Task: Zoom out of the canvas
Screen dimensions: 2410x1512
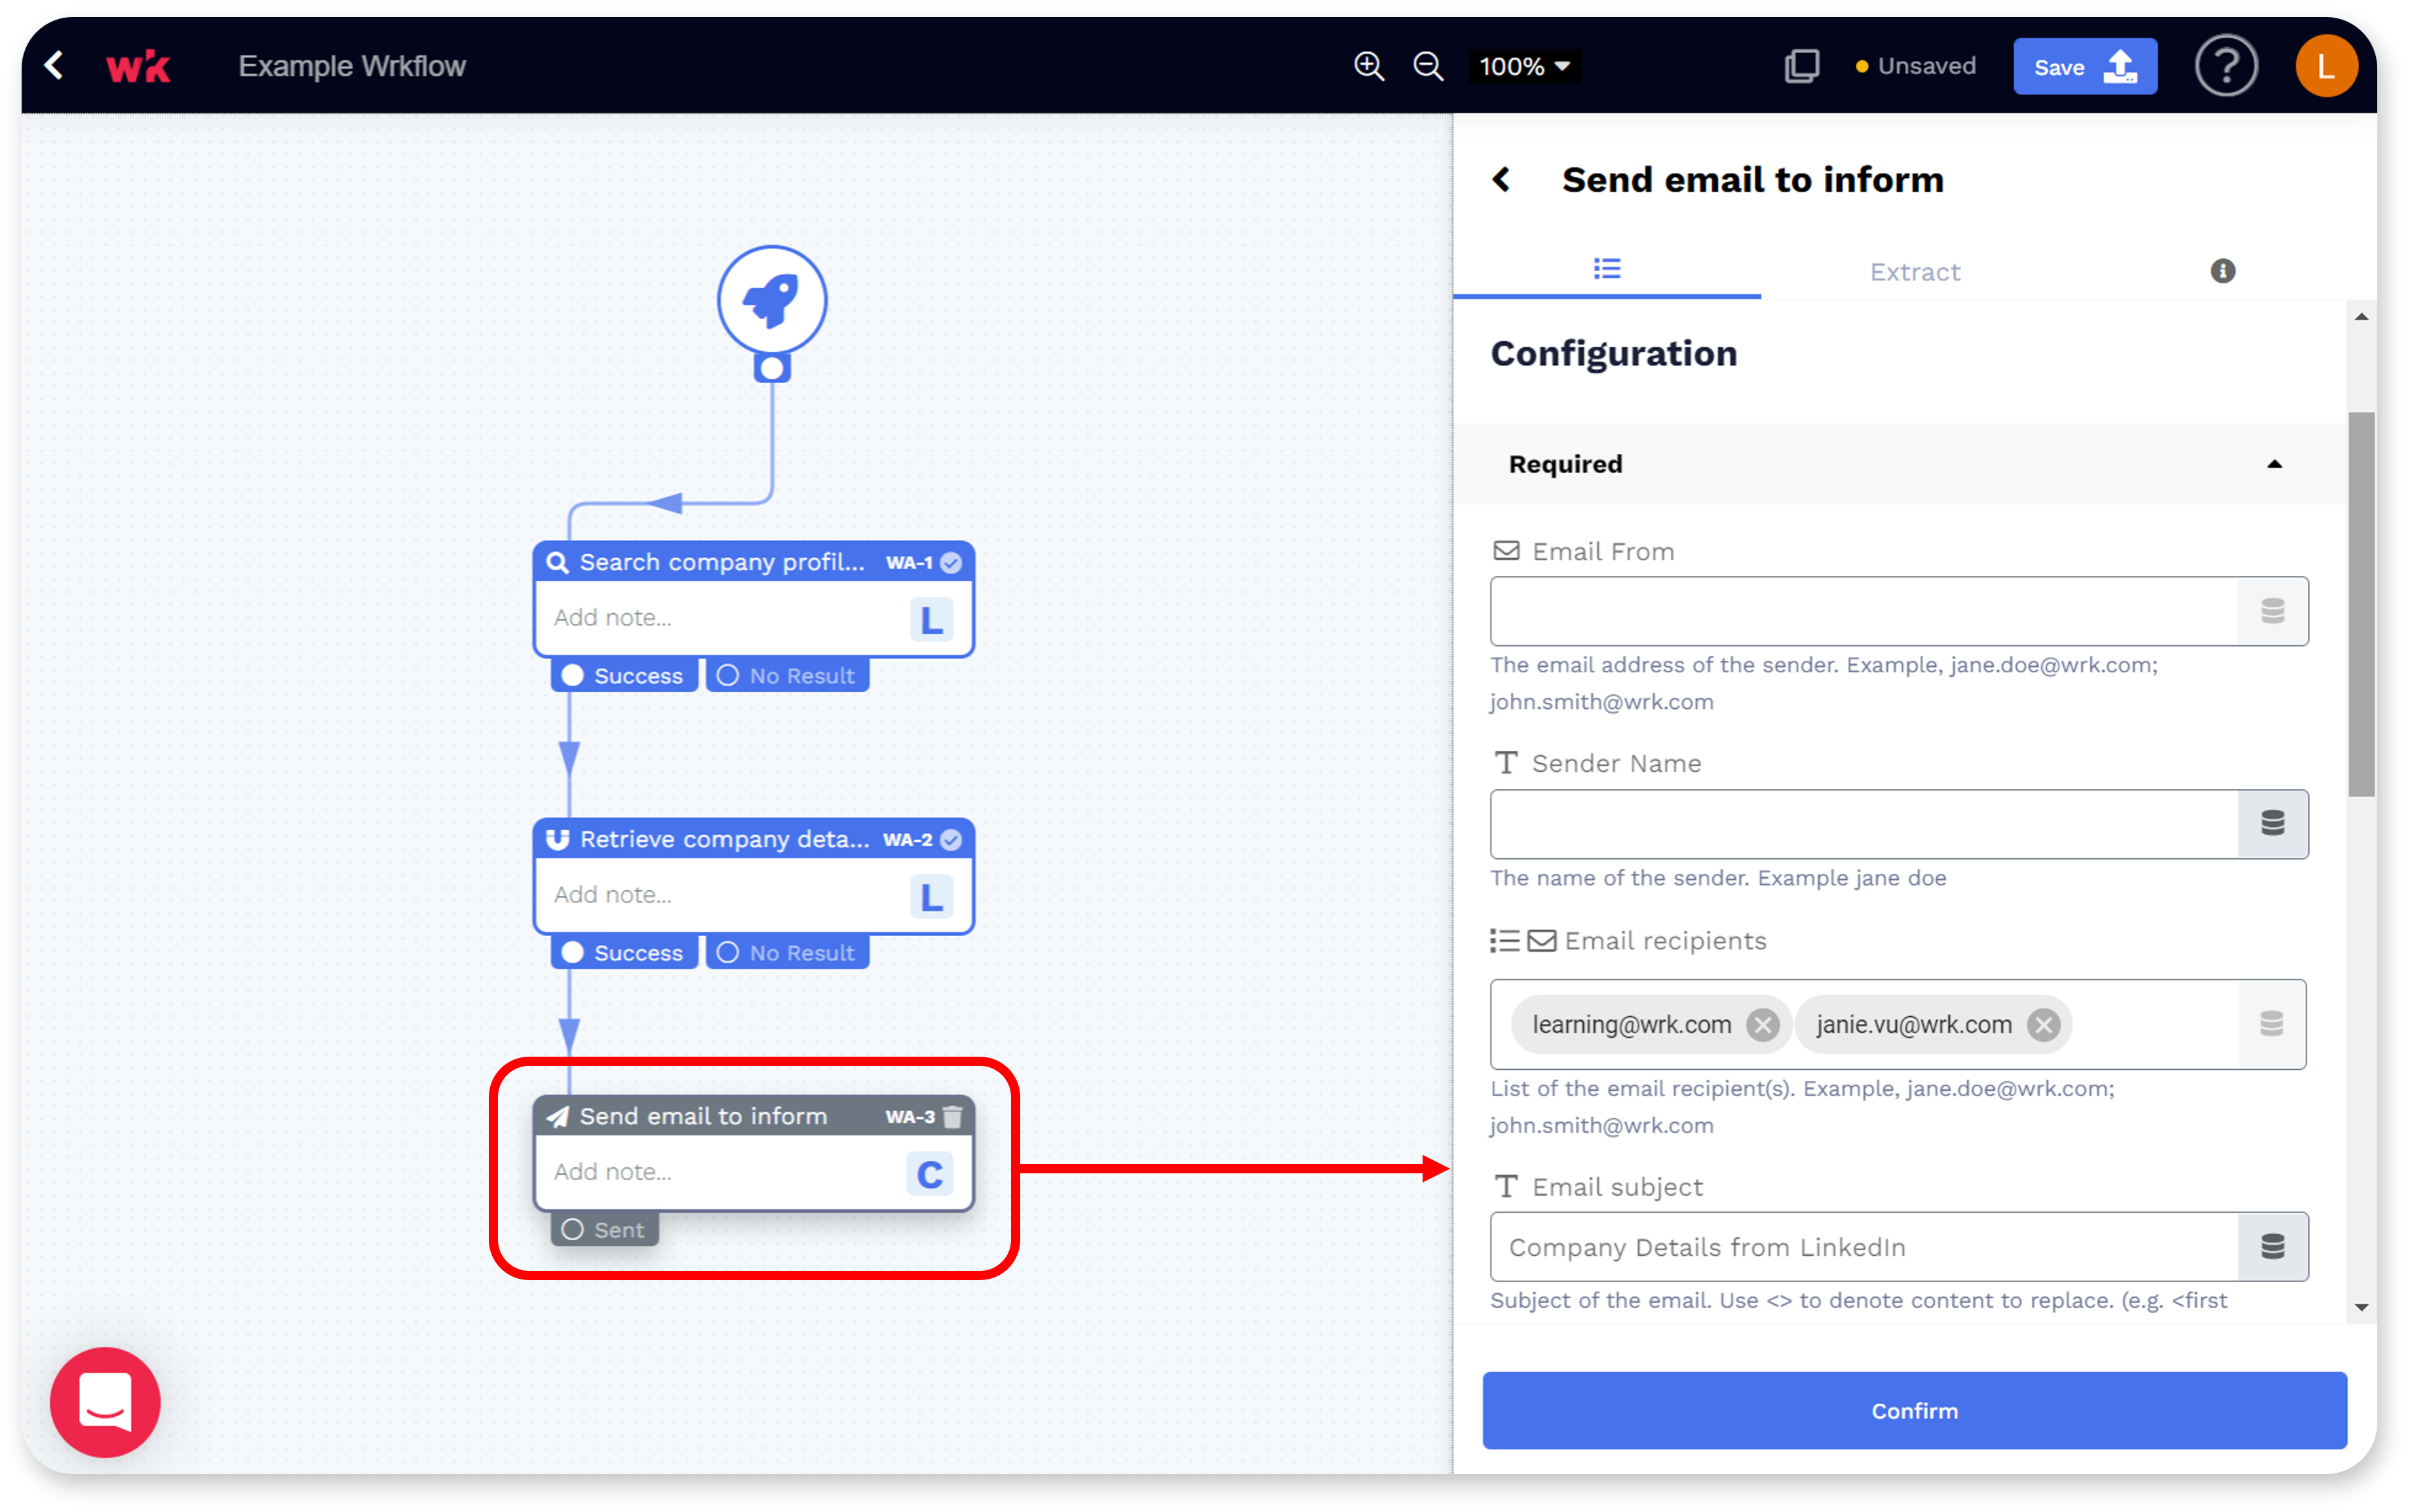Action: 1428,67
